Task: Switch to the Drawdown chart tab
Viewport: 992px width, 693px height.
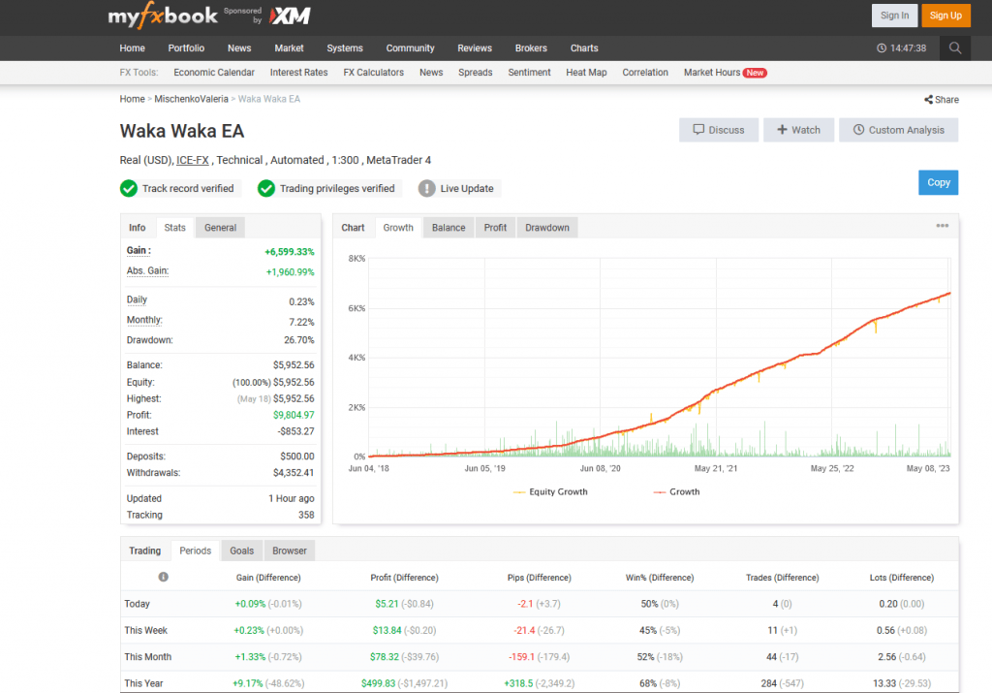Action: click(546, 228)
